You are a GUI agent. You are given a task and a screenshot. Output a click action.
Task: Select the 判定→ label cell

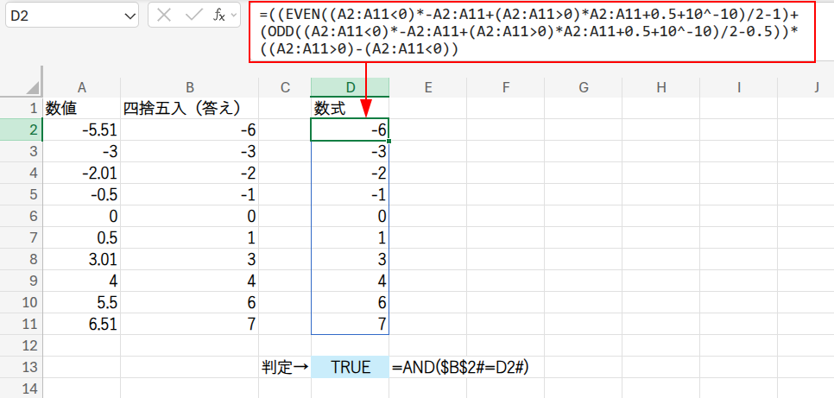point(285,367)
